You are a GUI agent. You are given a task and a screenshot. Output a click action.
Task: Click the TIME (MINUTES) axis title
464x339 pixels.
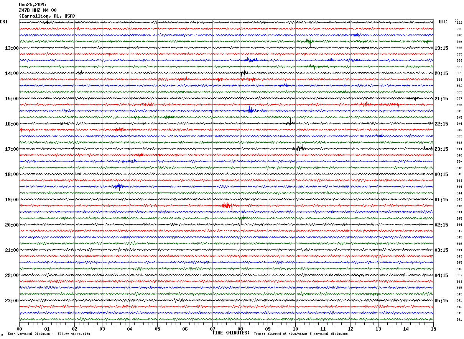tap(231, 333)
